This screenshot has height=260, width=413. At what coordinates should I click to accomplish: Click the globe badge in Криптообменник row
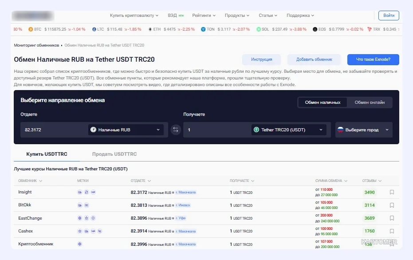[x=80, y=244]
